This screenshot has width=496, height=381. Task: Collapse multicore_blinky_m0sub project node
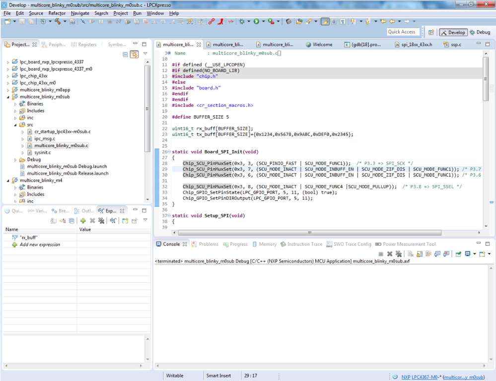pyautogui.click(x=8, y=97)
